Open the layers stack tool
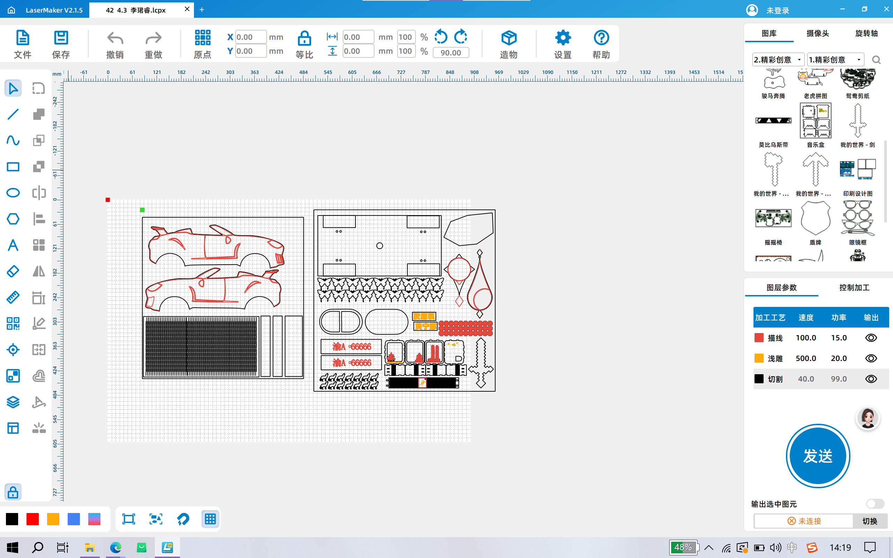The width and height of the screenshot is (893, 558). (13, 402)
